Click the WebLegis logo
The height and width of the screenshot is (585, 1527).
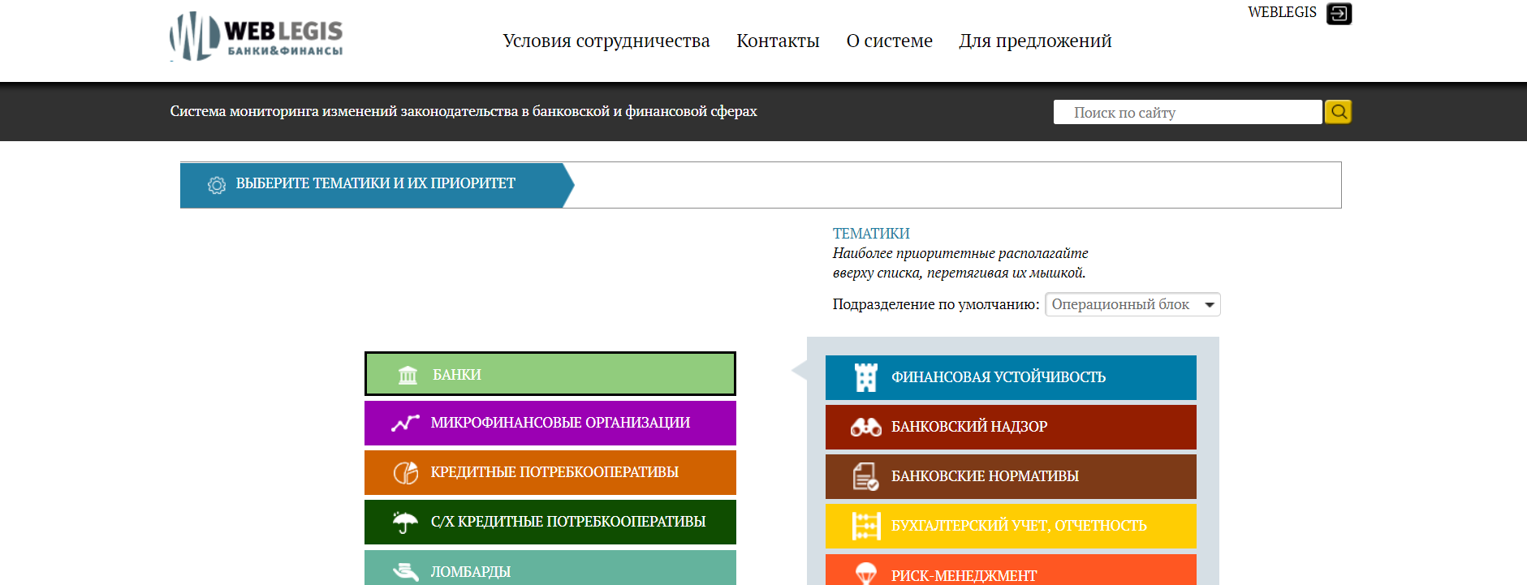point(256,37)
